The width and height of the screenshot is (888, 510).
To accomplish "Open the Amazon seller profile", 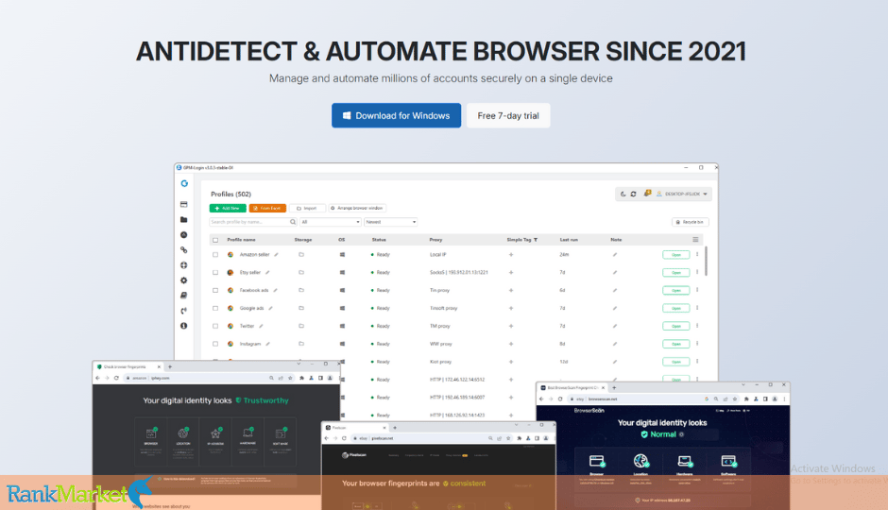I will [x=675, y=255].
